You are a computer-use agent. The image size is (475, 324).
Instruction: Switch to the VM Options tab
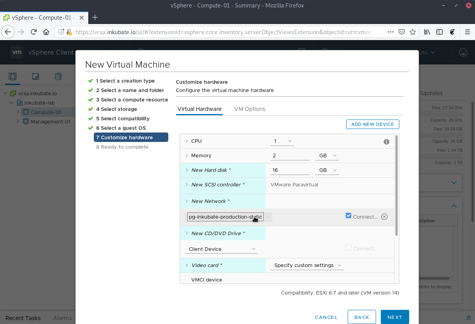(x=250, y=109)
